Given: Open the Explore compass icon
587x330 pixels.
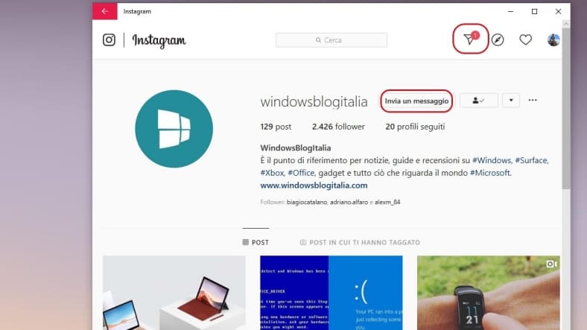Looking at the screenshot, I should (498, 39).
